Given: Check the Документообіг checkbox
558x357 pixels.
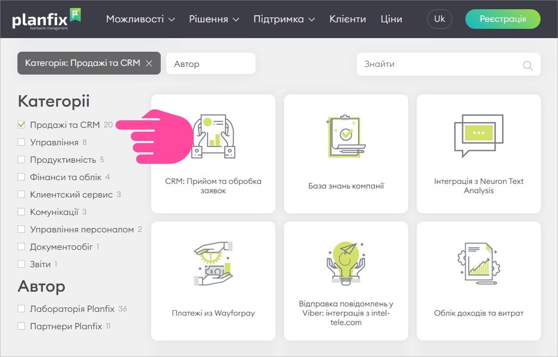Looking at the screenshot, I should pyautogui.click(x=21, y=247).
